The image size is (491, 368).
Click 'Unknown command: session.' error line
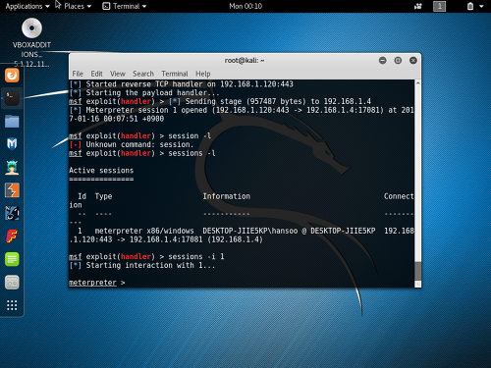[x=132, y=144]
